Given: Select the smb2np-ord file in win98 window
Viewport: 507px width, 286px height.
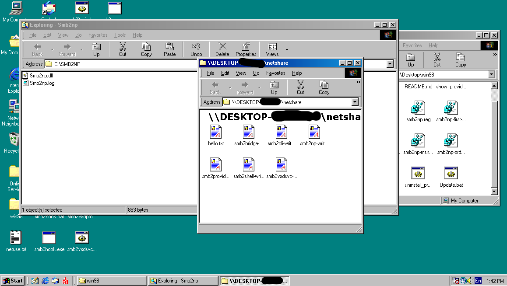Looking at the screenshot, I should coord(451,144).
